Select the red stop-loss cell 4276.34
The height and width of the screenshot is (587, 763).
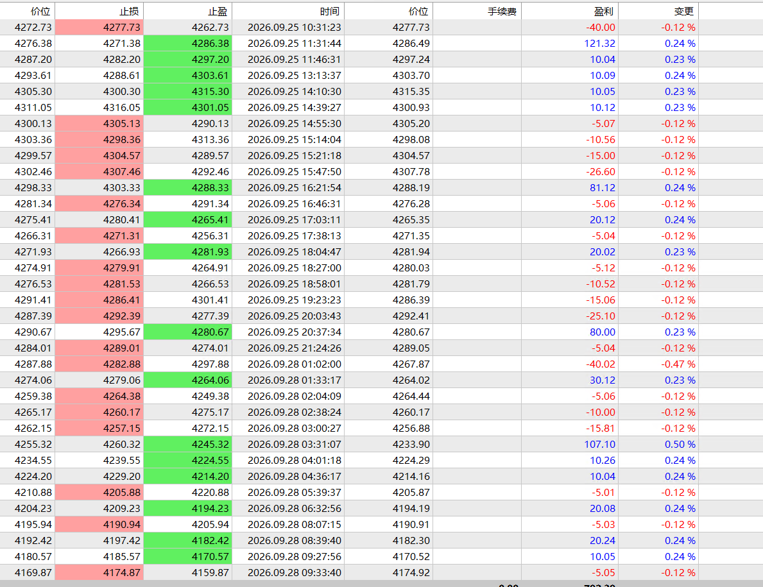[x=99, y=204]
